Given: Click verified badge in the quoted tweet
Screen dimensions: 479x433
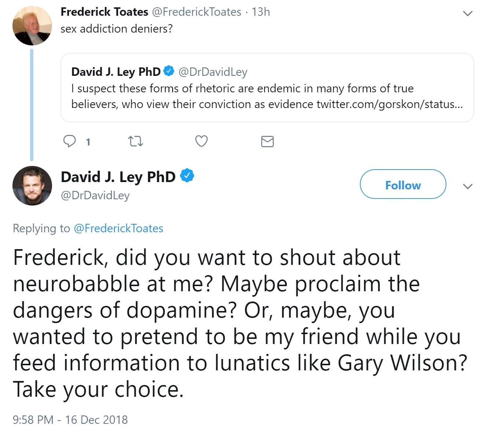Looking at the screenshot, I should (x=169, y=71).
